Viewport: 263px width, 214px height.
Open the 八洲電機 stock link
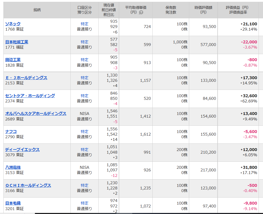click(13, 167)
